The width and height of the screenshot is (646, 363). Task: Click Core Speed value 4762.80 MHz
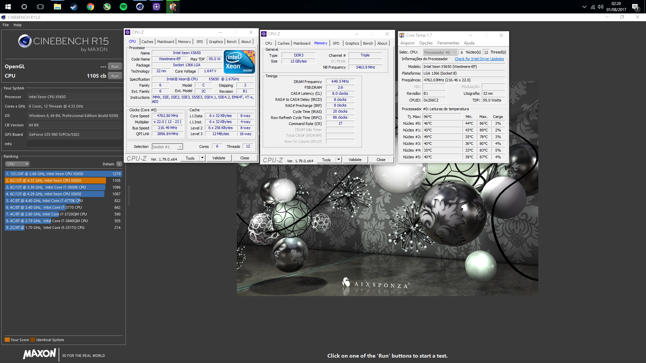tap(168, 116)
